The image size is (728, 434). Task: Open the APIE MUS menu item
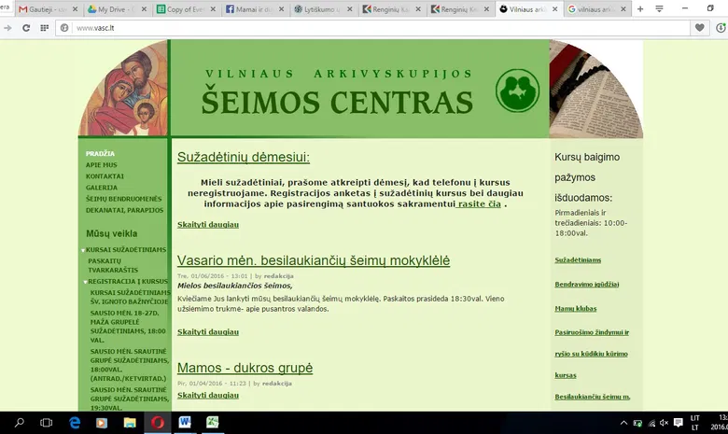(x=101, y=165)
